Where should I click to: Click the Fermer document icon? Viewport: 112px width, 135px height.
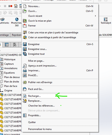tap(25, 26)
